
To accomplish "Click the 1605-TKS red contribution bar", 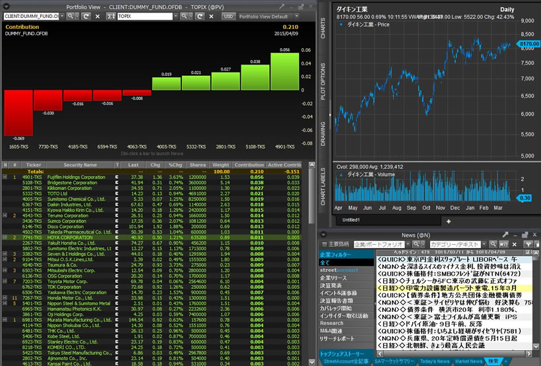I will pos(18,113).
